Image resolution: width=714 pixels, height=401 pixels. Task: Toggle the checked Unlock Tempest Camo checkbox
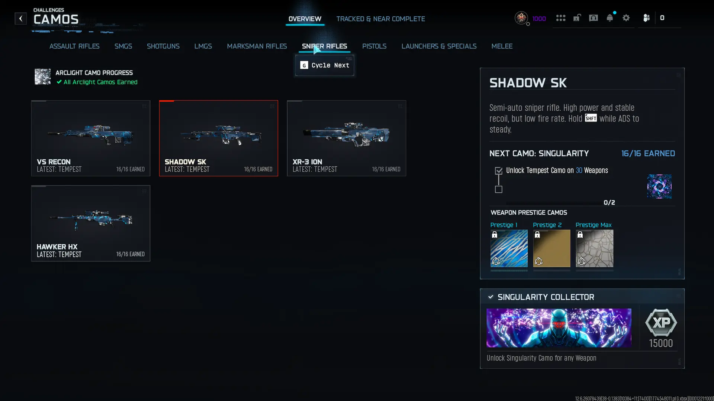(x=499, y=171)
